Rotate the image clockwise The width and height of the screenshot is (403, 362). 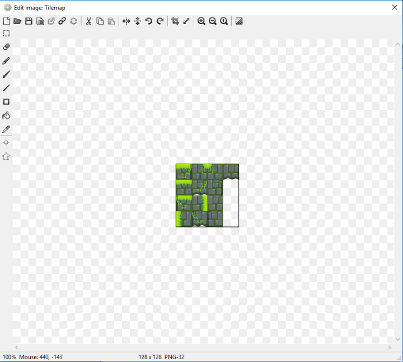click(x=160, y=21)
